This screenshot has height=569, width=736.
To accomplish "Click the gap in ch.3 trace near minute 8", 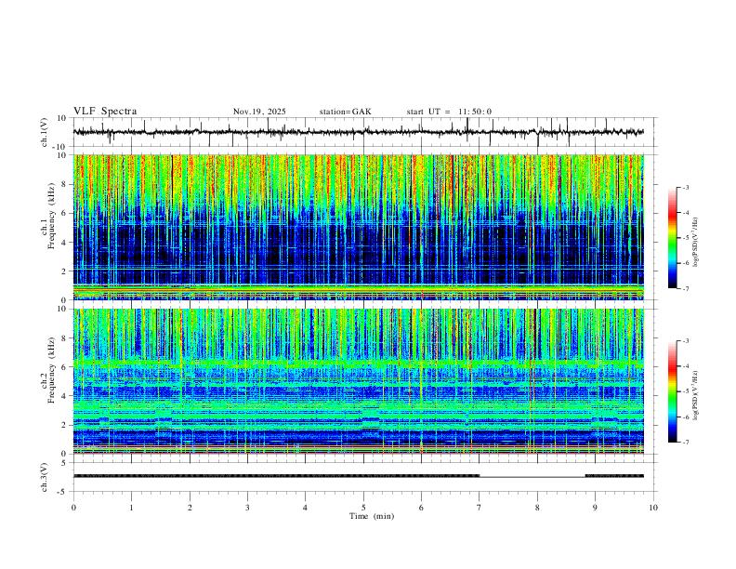I will tap(532, 477).
